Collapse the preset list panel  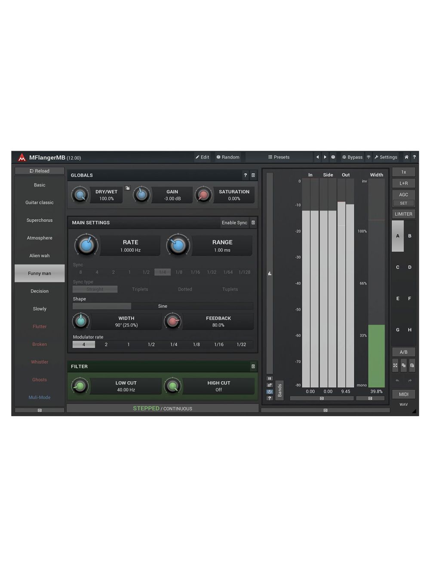click(x=39, y=410)
